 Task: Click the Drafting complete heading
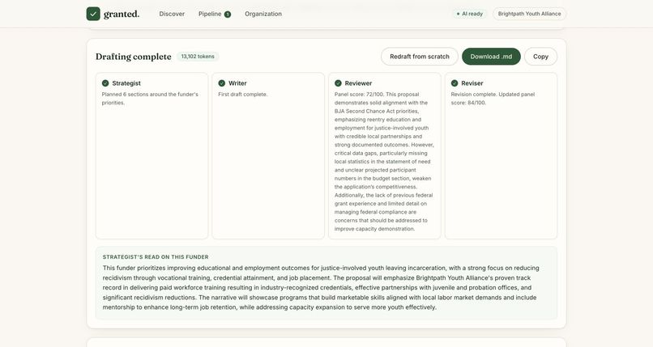pos(133,57)
